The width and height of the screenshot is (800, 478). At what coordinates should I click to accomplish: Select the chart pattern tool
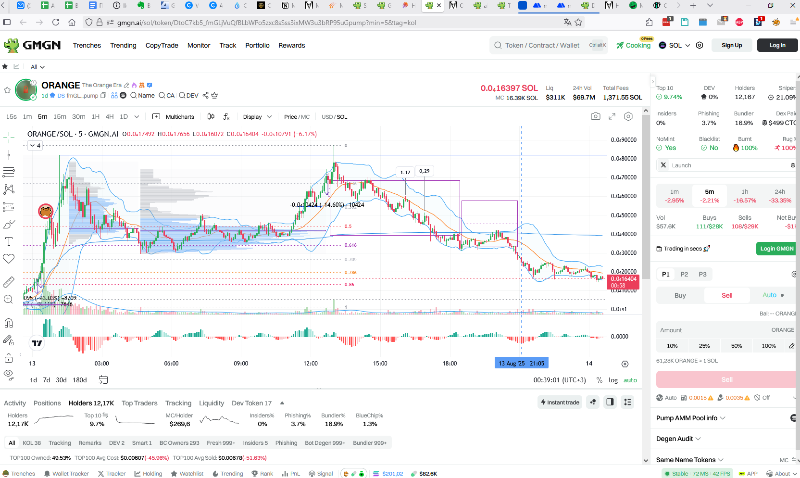tap(9, 189)
